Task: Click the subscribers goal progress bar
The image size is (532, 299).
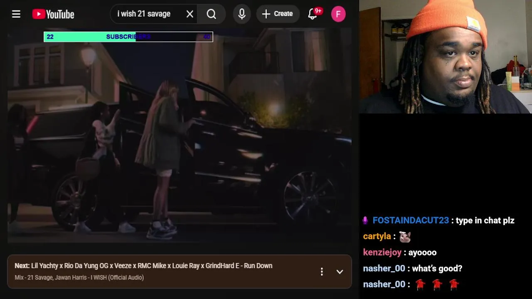Action: pos(128,37)
